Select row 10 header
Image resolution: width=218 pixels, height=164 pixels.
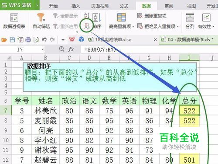[x=6, y=140]
